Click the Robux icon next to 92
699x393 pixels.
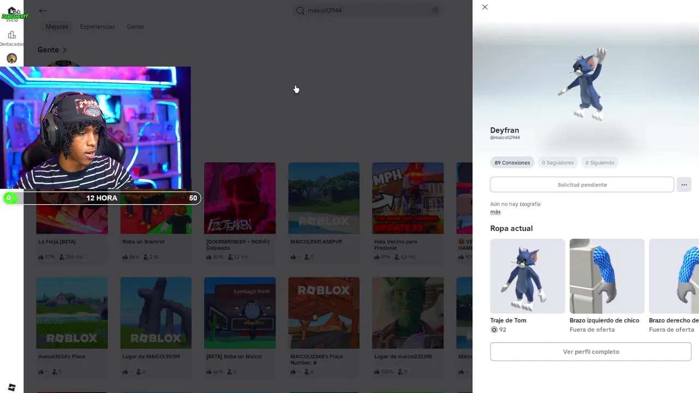click(494, 330)
